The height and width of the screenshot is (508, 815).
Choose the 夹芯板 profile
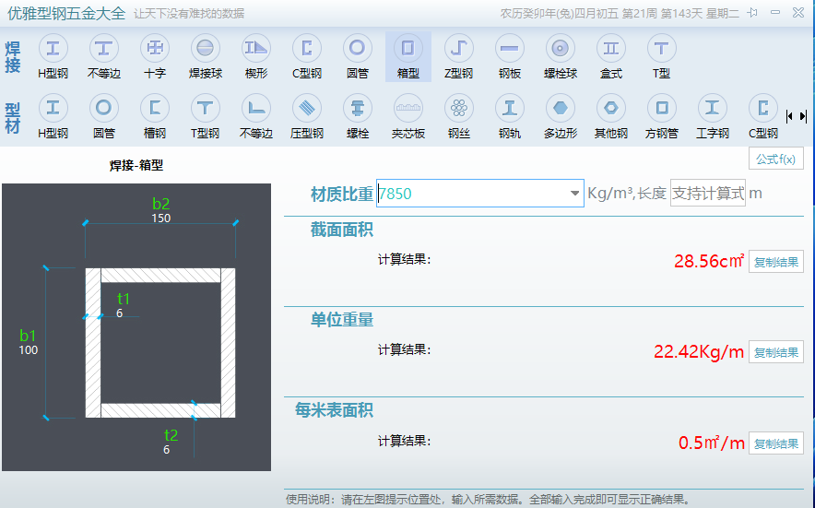408,116
